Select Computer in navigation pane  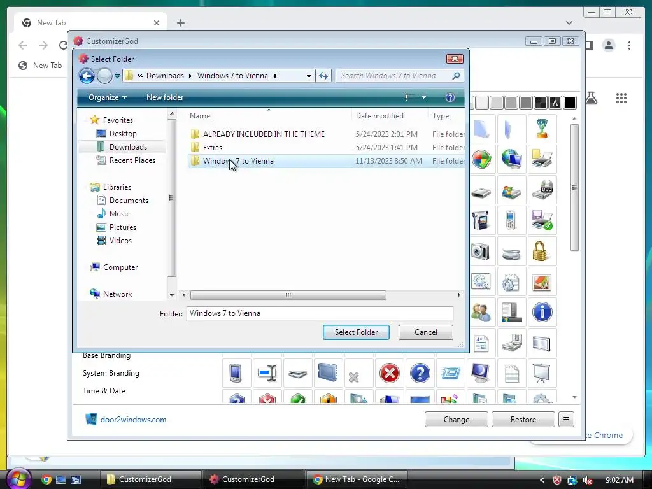click(120, 267)
